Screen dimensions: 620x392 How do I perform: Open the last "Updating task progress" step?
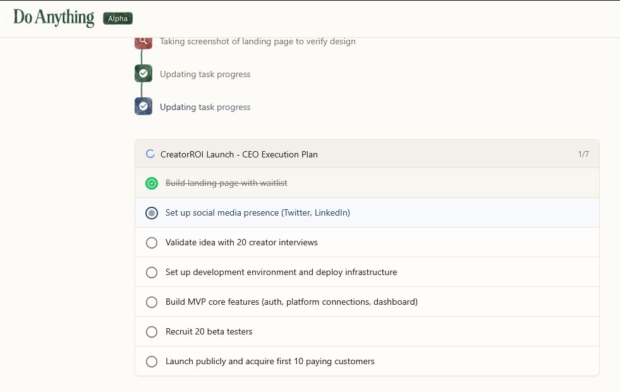205,107
